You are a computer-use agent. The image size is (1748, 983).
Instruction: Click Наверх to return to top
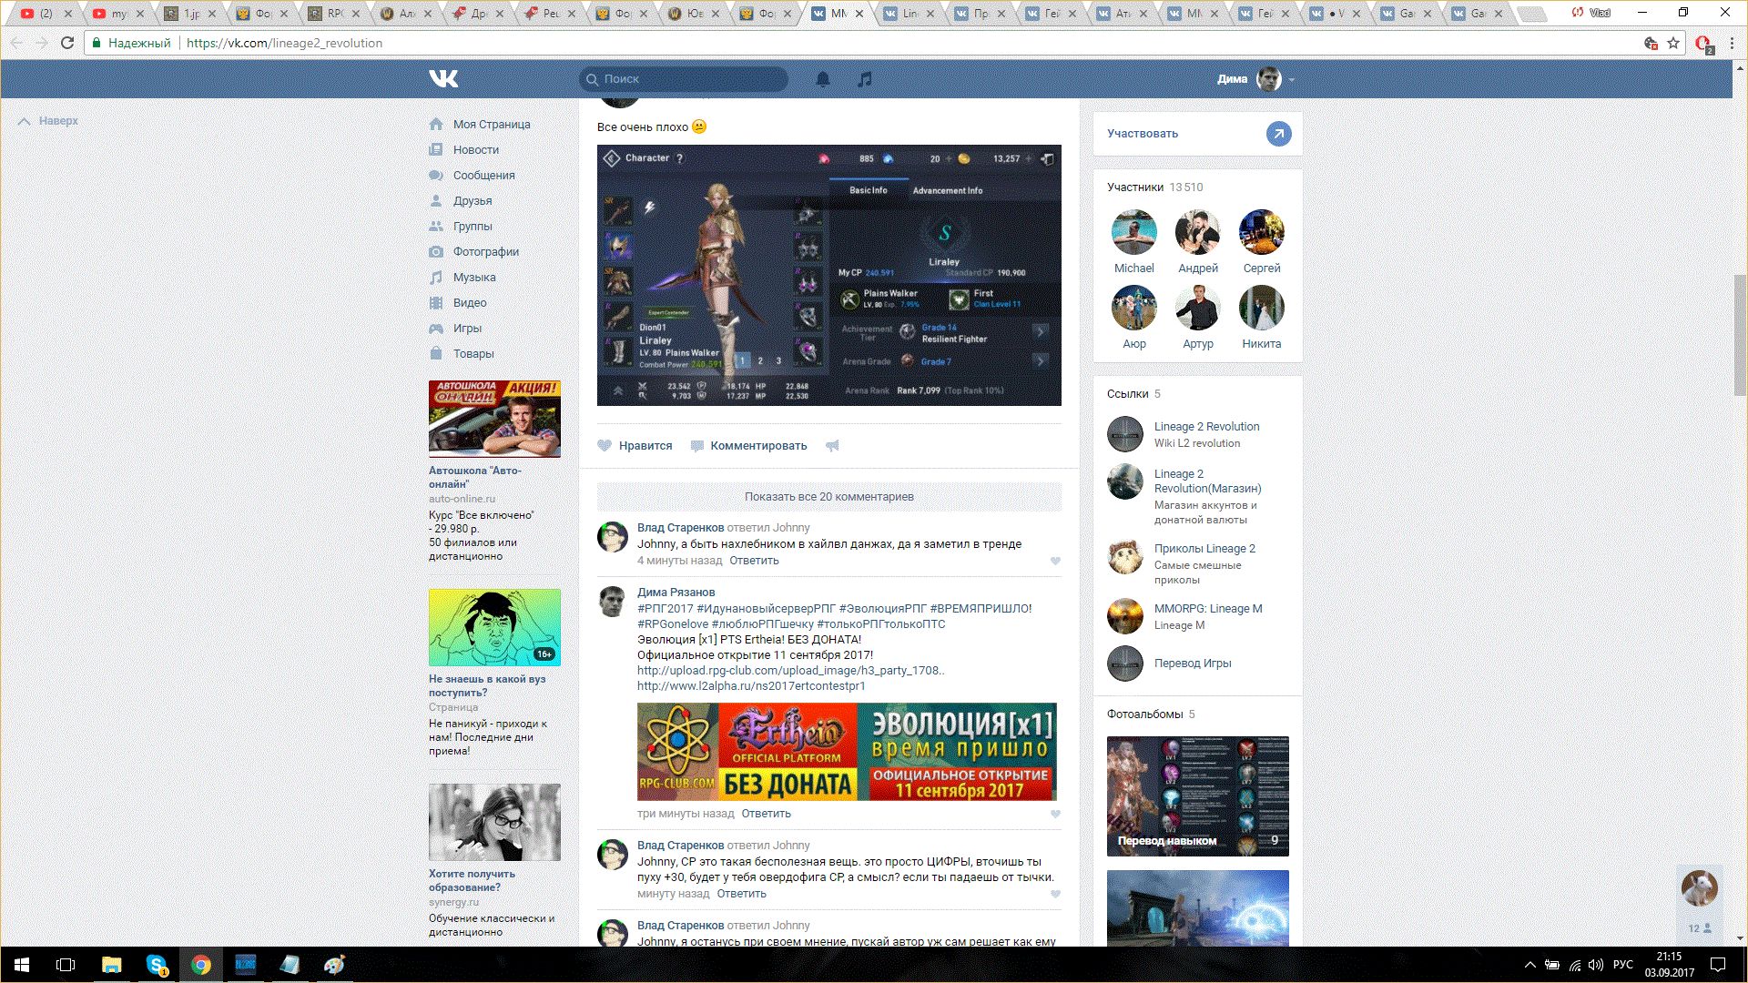pyautogui.click(x=49, y=121)
